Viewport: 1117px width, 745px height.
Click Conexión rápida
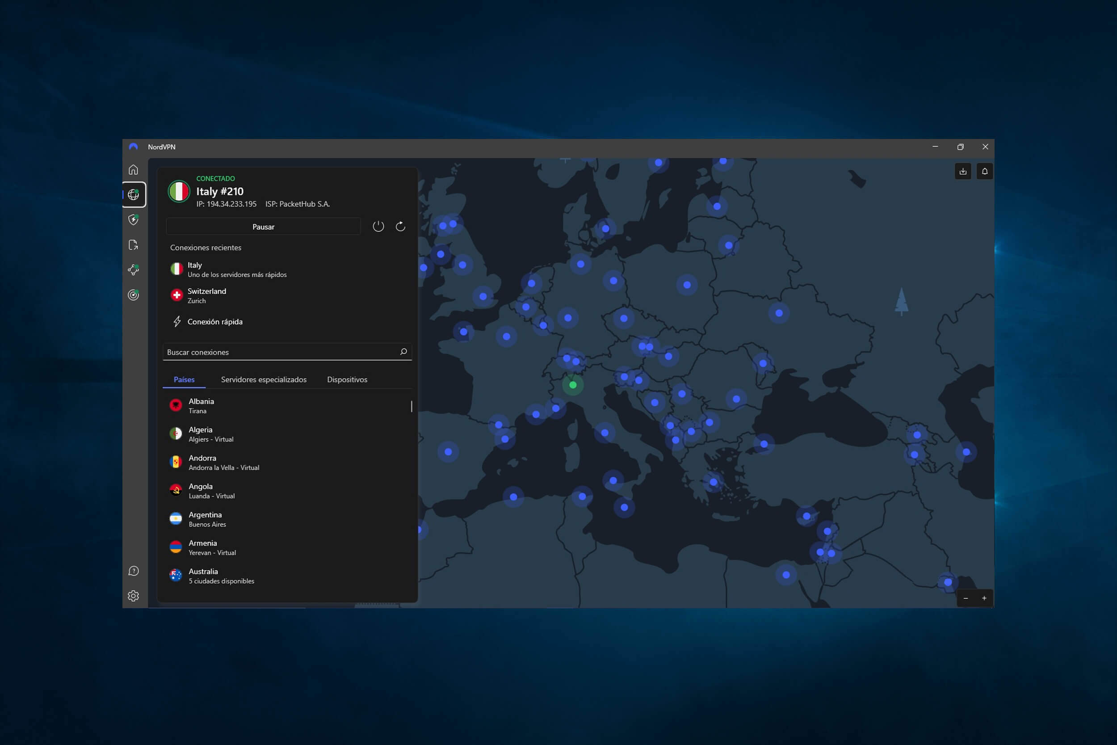pyautogui.click(x=215, y=322)
